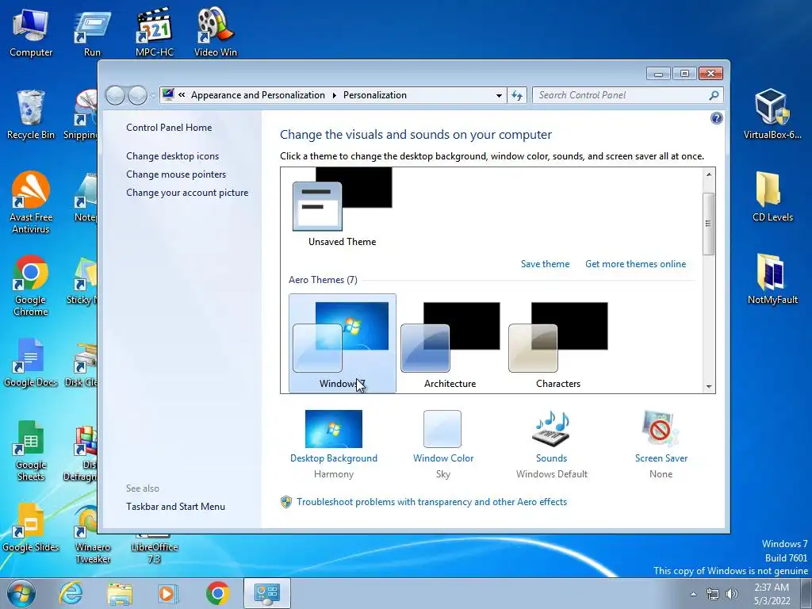Open the Sounds settings icon

pos(551,429)
